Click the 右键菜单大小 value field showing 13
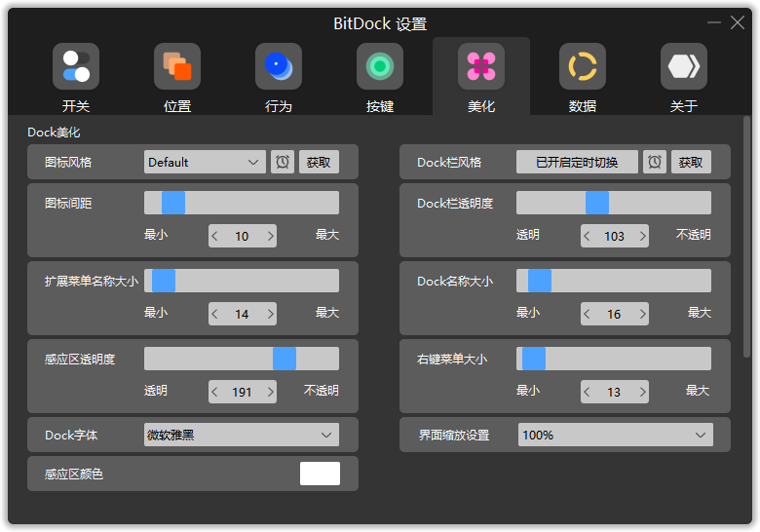The image size is (760, 532). tap(615, 392)
